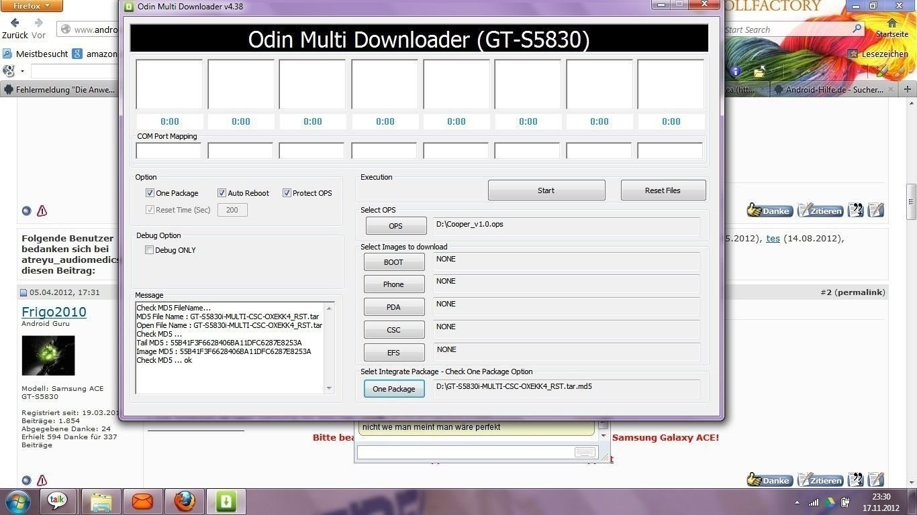This screenshot has width=917, height=515.
Task: Open the Firefox menu button
Action: [x=32, y=5]
